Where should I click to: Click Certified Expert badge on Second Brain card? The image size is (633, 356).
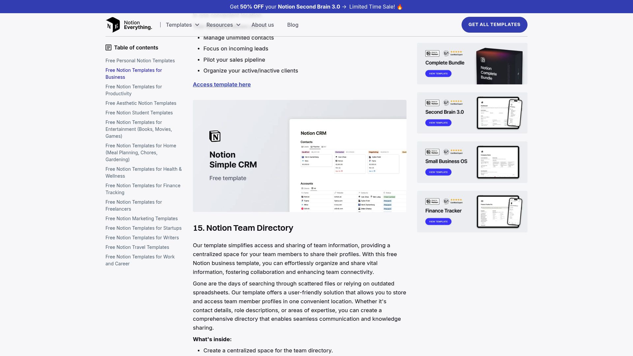click(x=453, y=103)
